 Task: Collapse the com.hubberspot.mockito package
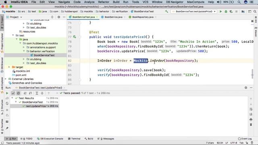(21, 43)
